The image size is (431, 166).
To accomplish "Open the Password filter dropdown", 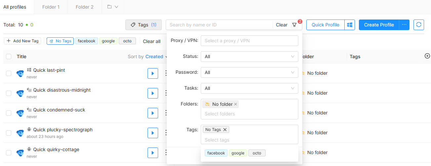I will point(249,72).
